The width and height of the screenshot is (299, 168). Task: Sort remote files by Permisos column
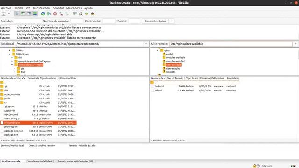(x=219, y=78)
